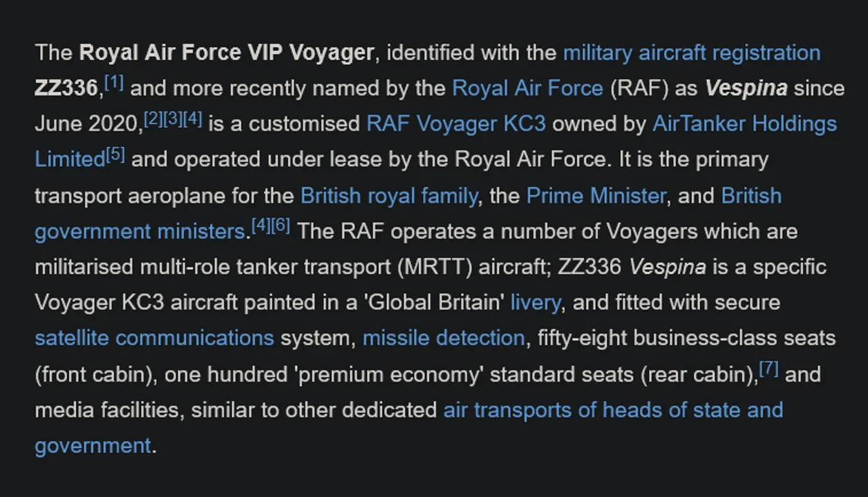The height and width of the screenshot is (497, 868).
Task: Click citation [5] after Limited
Action: tap(115, 155)
